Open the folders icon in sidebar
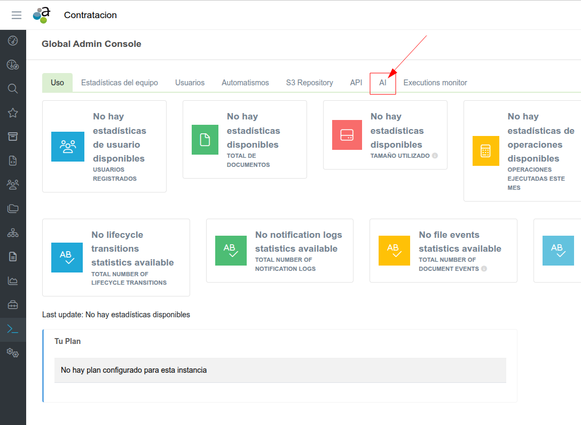Screen dimensions: 581x425 [13, 209]
